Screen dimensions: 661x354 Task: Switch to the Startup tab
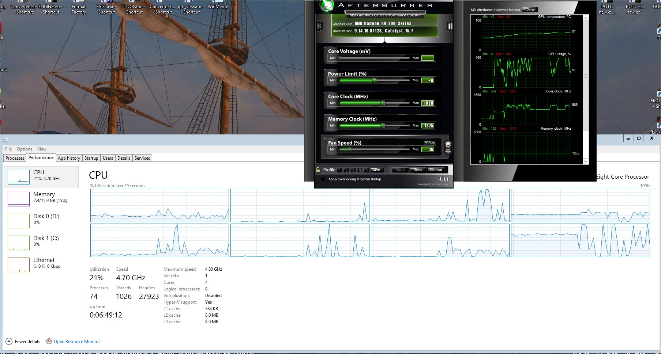(91, 158)
